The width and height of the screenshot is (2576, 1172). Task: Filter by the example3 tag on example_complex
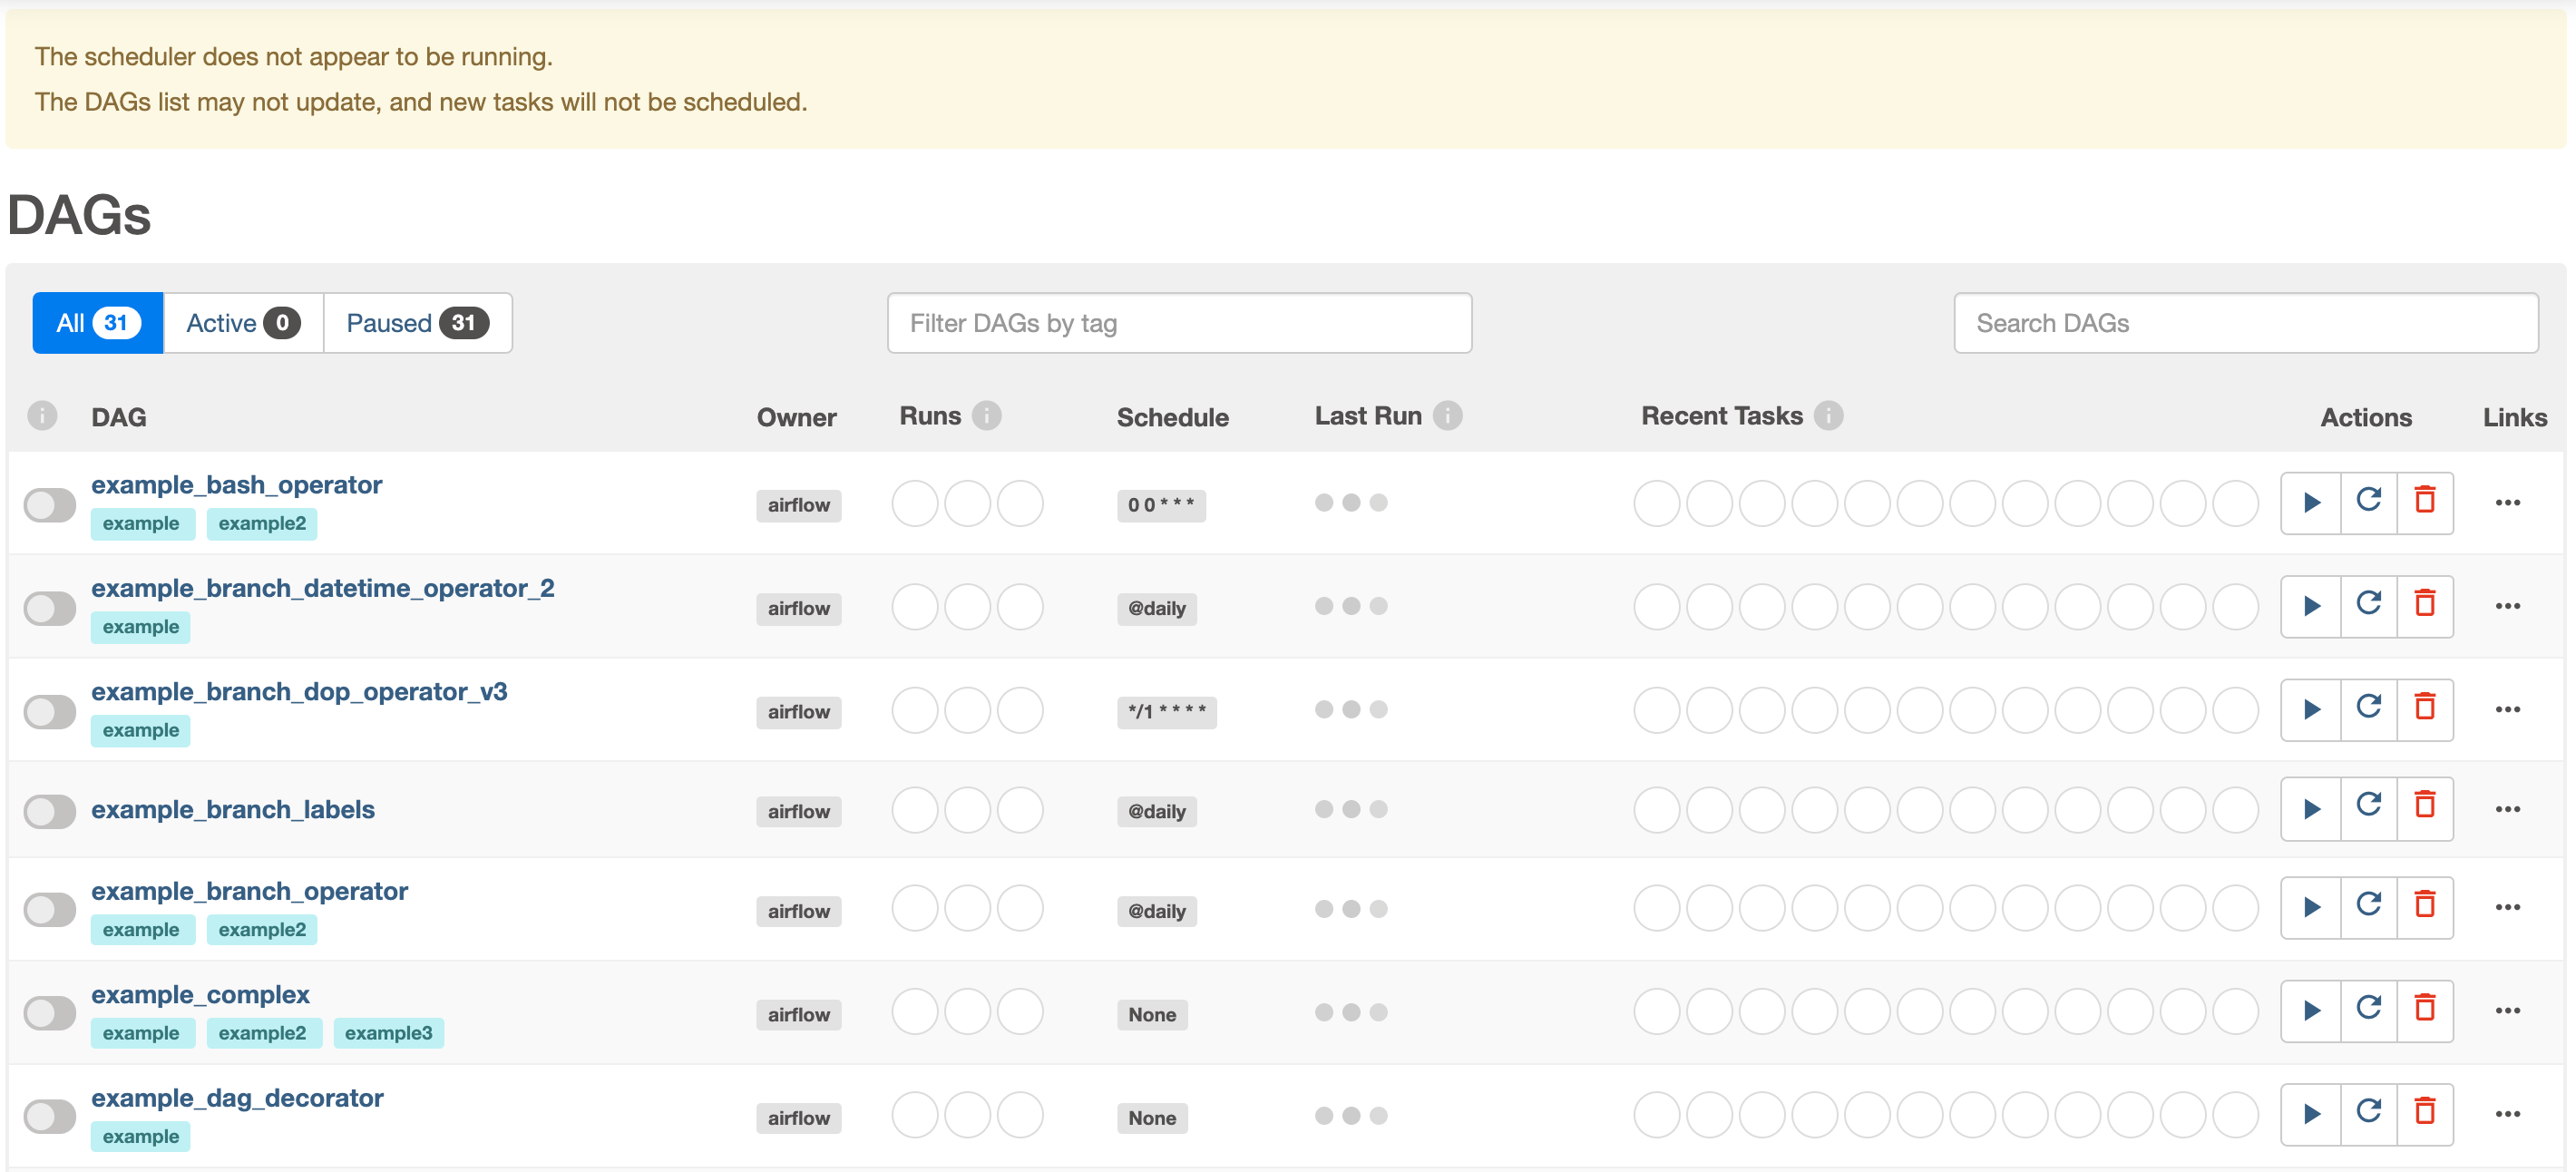tap(388, 1033)
